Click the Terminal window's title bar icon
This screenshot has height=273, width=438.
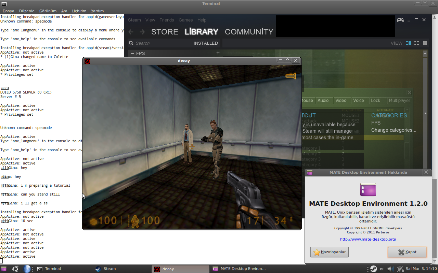click(x=4, y=4)
